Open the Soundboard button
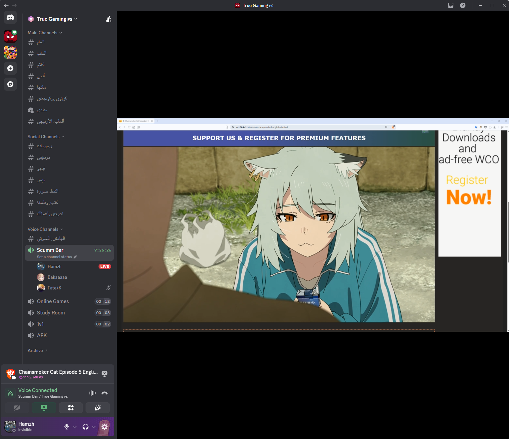This screenshot has height=439, width=509. 98,408
